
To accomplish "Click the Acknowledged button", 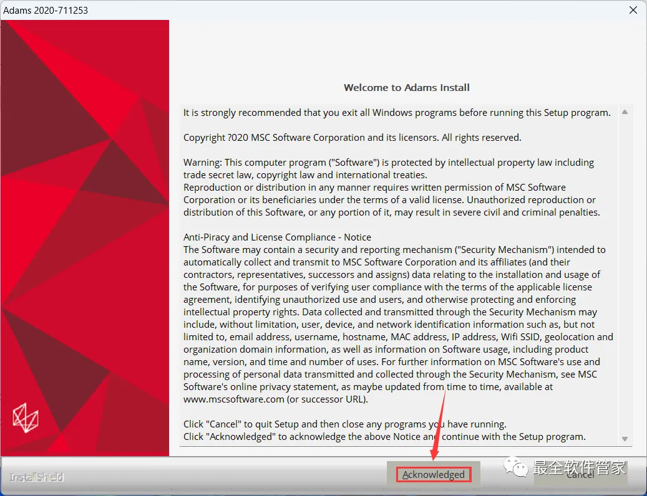I will click(x=433, y=475).
